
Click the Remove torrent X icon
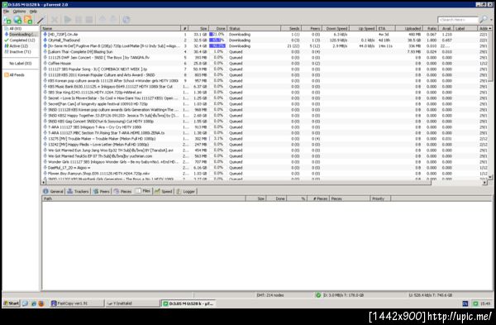[x=55, y=20]
